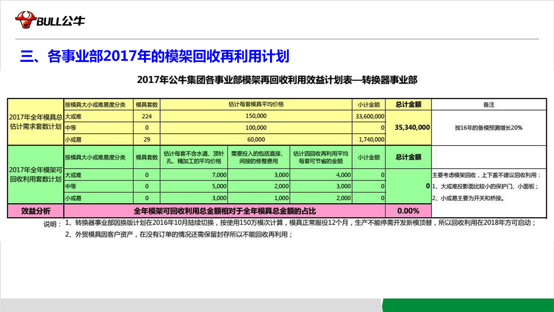Click 总计金额 header in the green section

pos(408,157)
